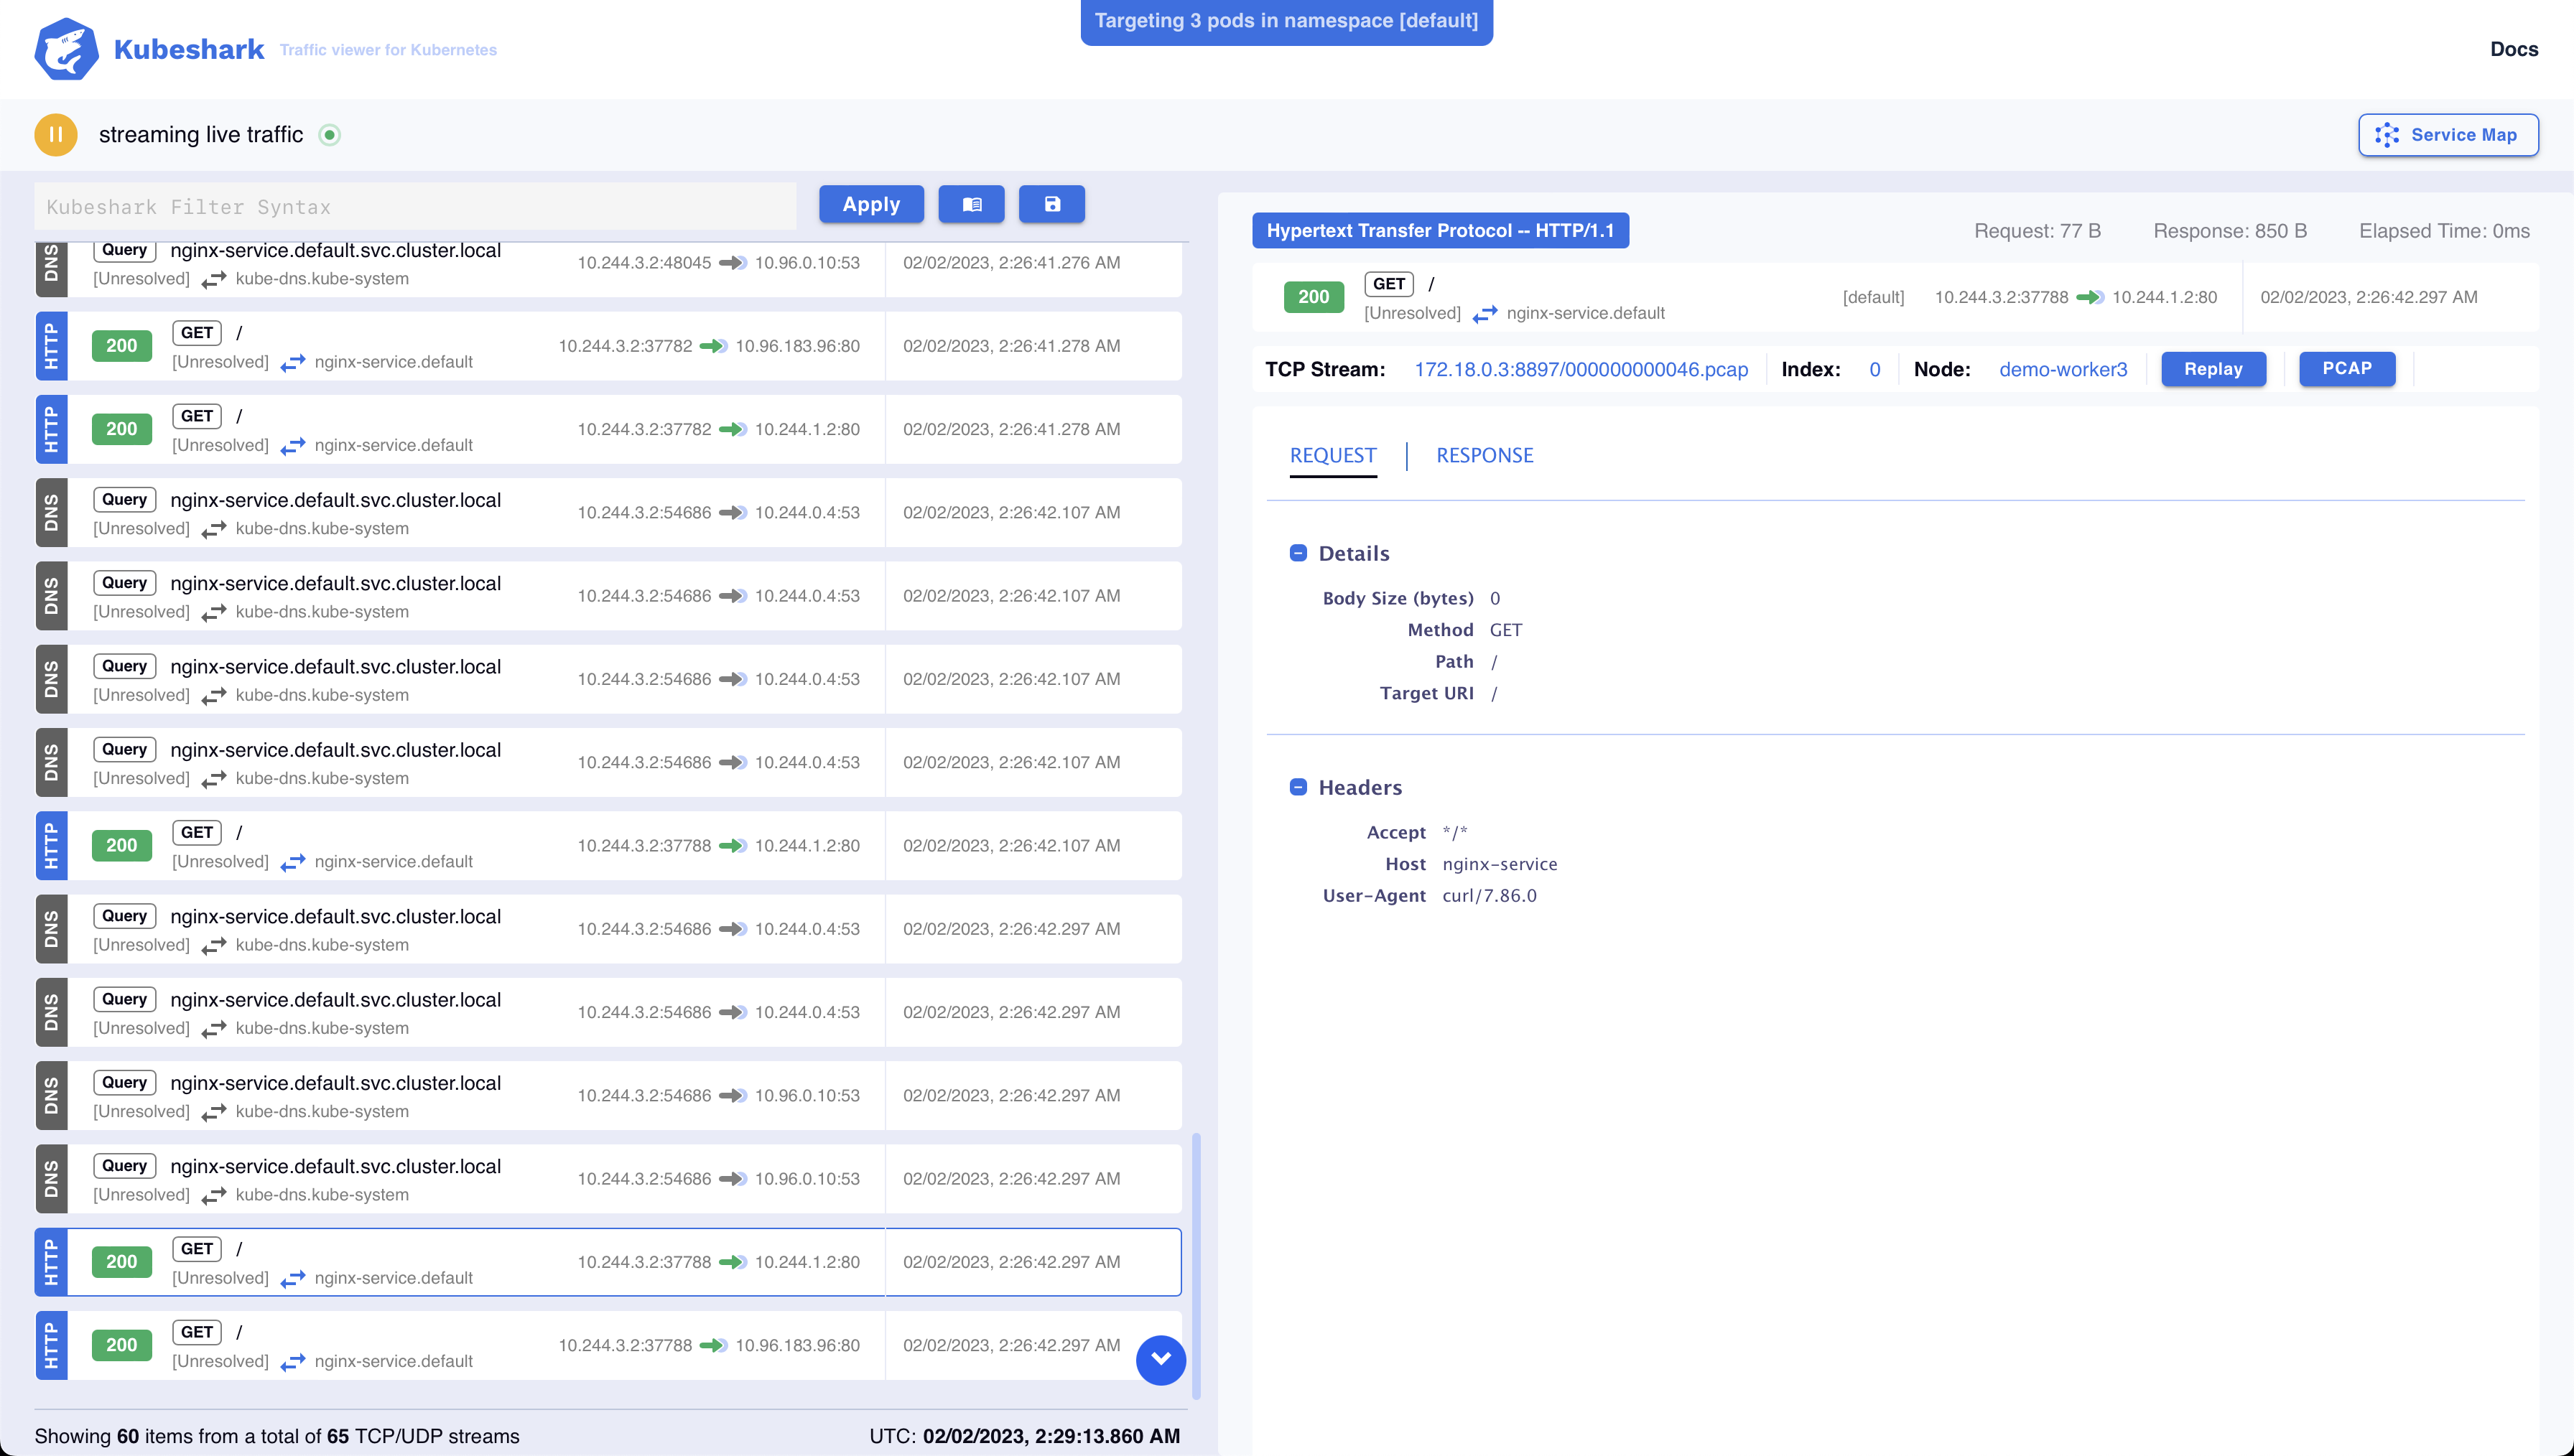Image resolution: width=2574 pixels, height=1456 pixels.
Task: Select the HTTP entry at 2:26:42.107 AM
Action: point(608,845)
